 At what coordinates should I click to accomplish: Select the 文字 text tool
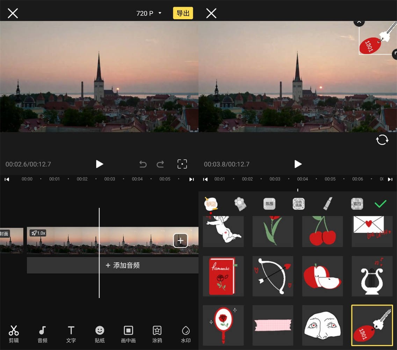click(x=71, y=334)
